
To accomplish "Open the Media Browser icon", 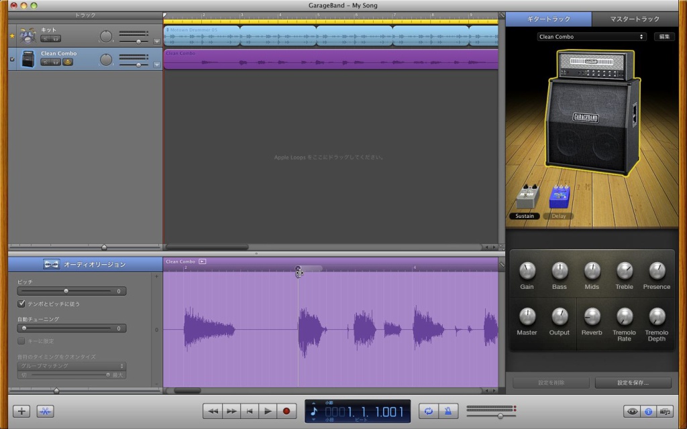I will 665,412.
